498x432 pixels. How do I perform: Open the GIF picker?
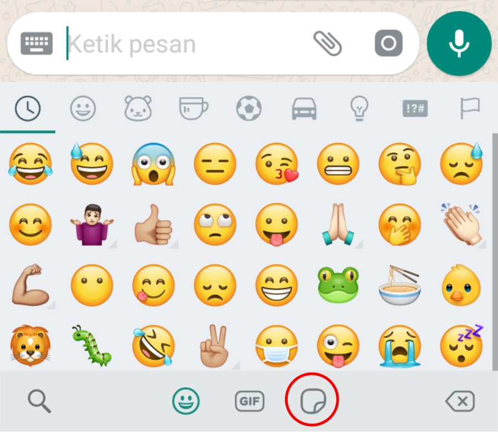pyautogui.click(x=250, y=401)
